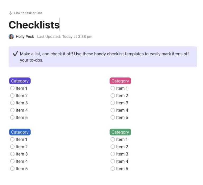The width and height of the screenshot is (203, 185).
Task: Click the Last Updated timestamp text
Action: [x=65, y=37]
